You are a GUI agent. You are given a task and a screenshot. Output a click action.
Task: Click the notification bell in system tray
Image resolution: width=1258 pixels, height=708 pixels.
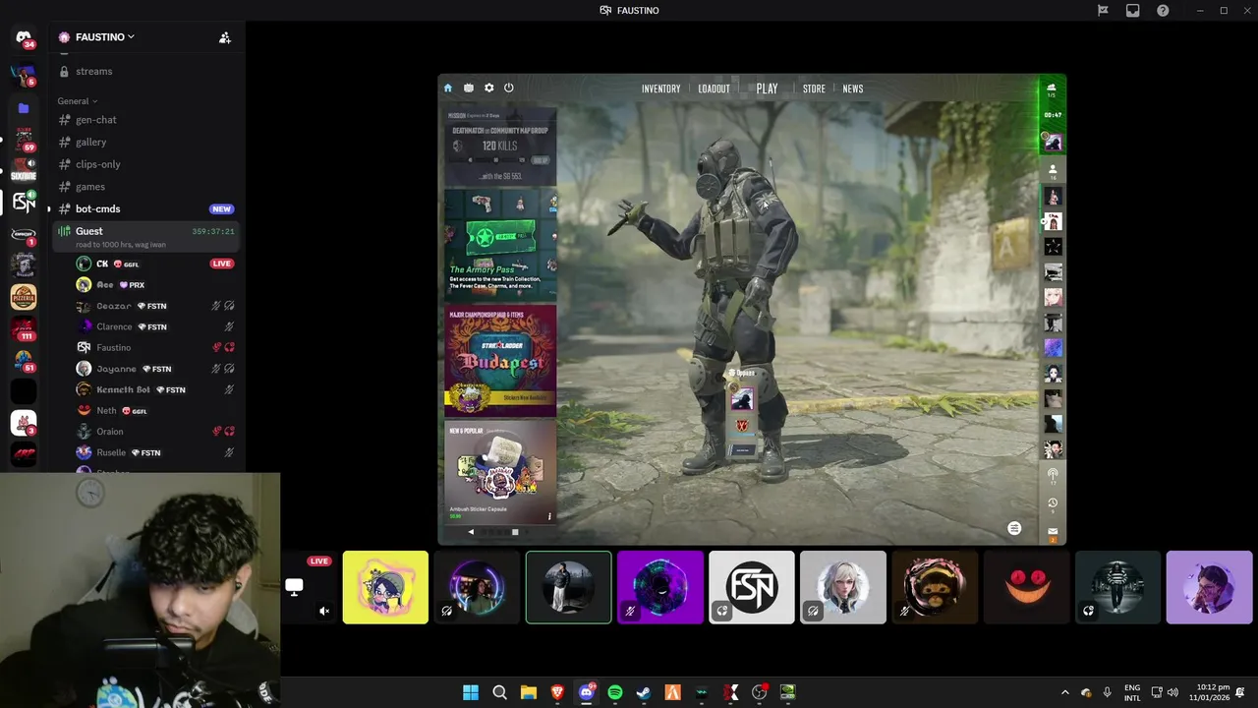(x=1240, y=692)
